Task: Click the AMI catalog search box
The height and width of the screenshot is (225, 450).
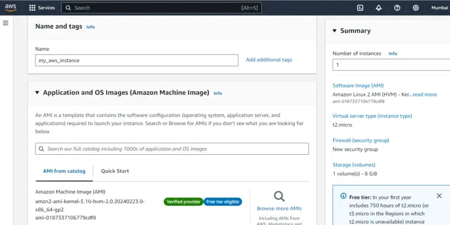Action: (172, 149)
